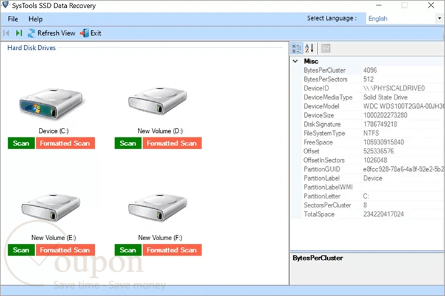Click the Device (C:) drive label
The width and height of the screenshot is (445, 296).
tap(53, 131)
